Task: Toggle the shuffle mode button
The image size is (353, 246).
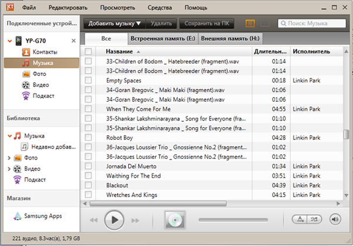Action: tap(314, 219)
